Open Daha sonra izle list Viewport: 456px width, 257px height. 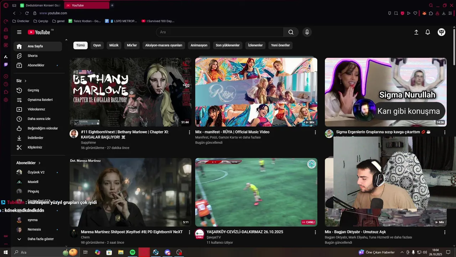[x=38, y=119]
